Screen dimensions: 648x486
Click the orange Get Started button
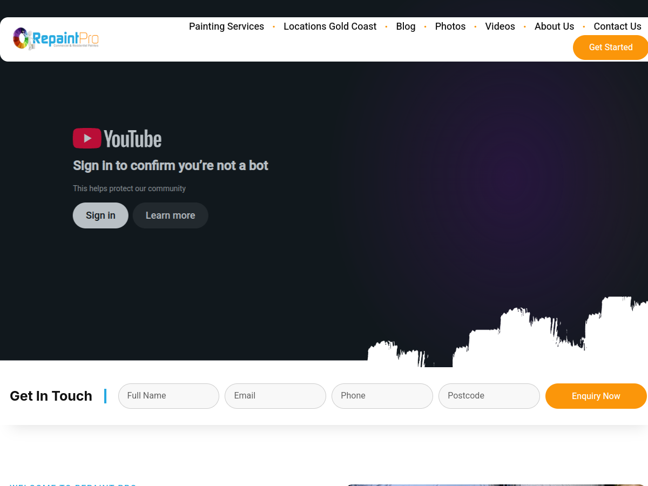pyautogui.click(x=610, y=48)
